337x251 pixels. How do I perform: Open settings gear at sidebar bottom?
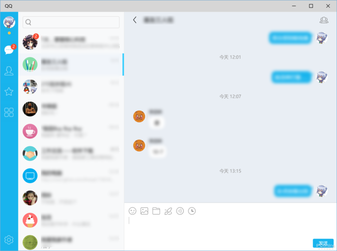click(x=9, y=239)
